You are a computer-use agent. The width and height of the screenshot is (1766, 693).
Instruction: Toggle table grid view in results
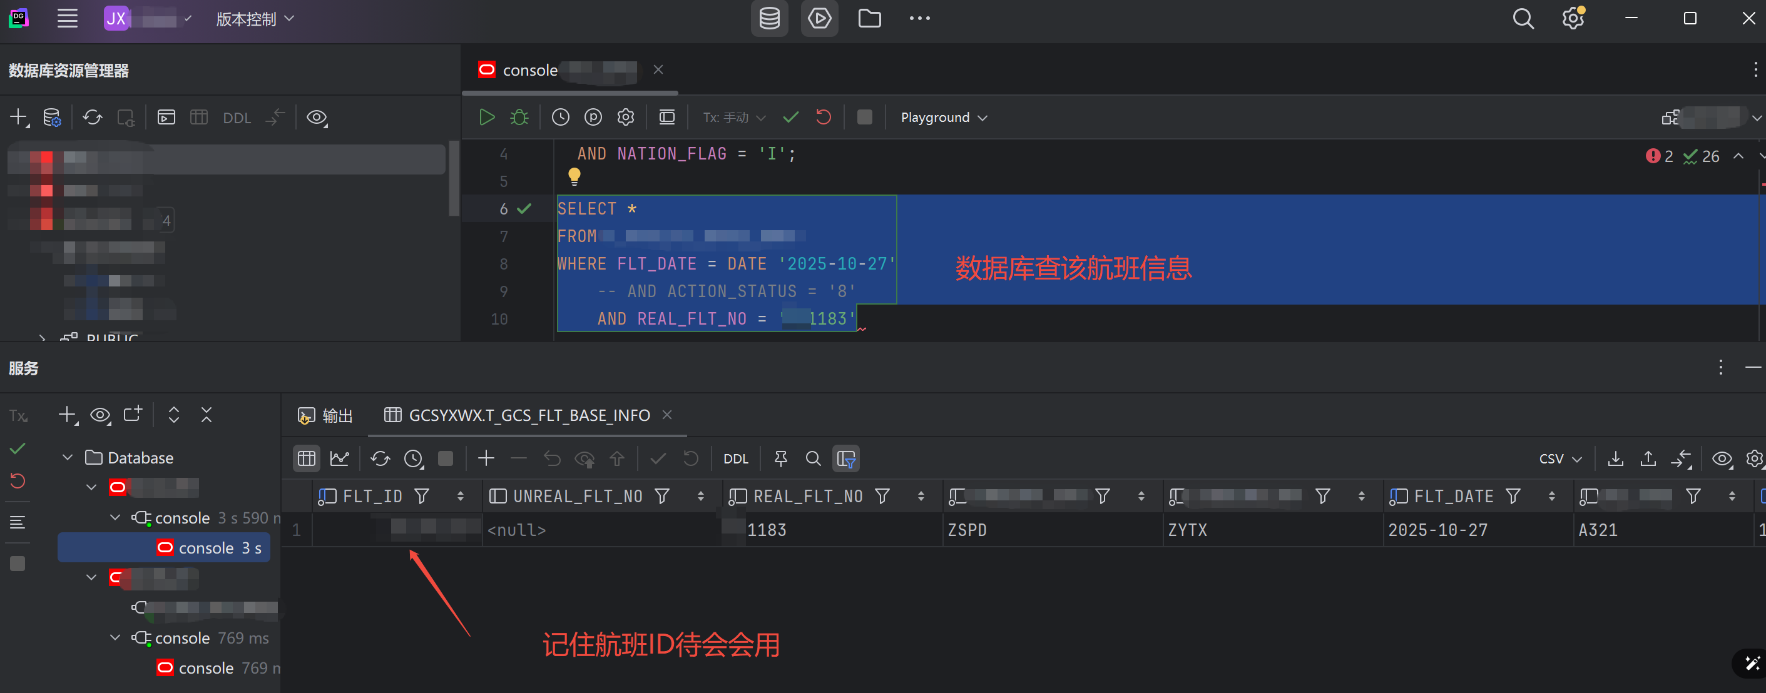coord(307,458)
